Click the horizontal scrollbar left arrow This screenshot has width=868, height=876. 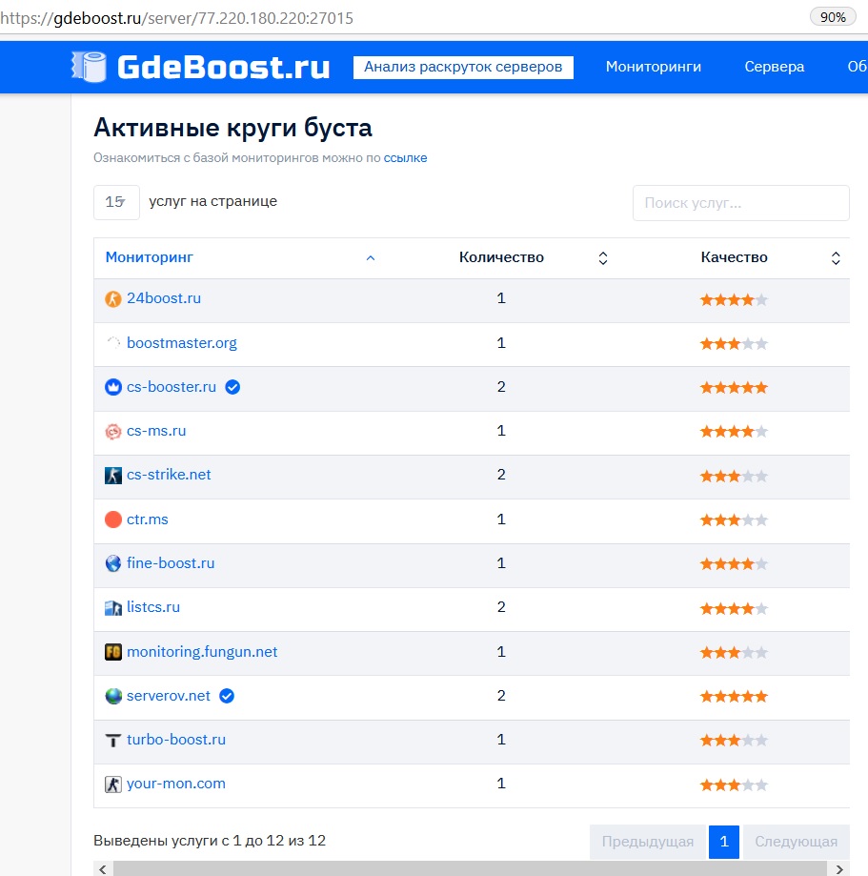point(103,868)
